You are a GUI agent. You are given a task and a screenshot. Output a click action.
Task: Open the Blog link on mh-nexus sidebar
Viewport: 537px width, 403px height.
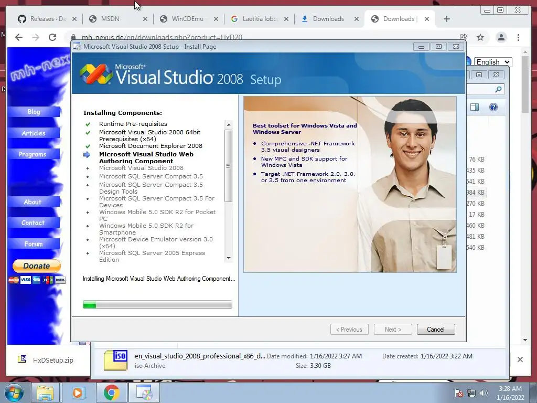pos(34,112)
